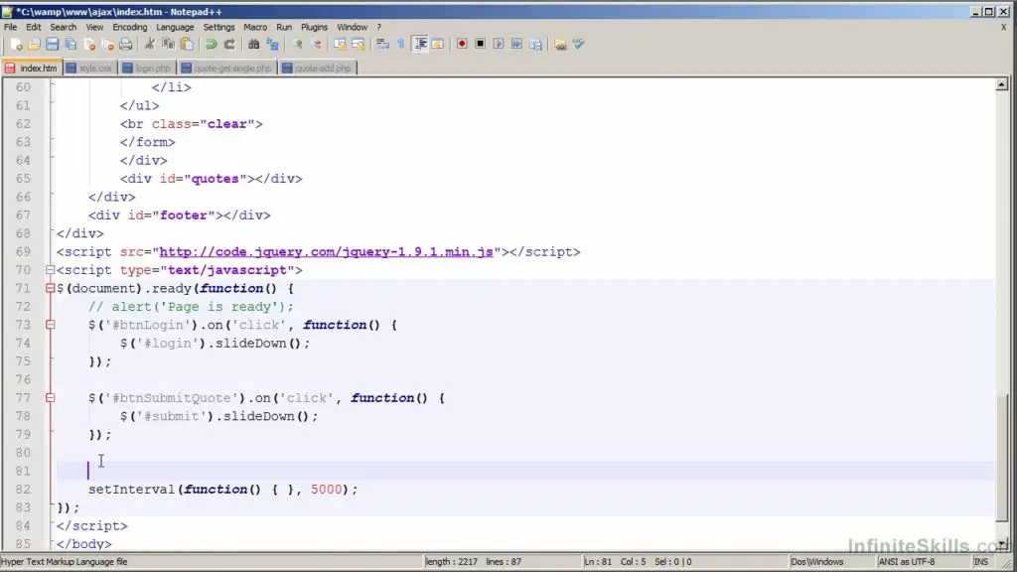1017x572 pixels.
Task: Click the Close All toolbar icon
Action: click(107, 44)
